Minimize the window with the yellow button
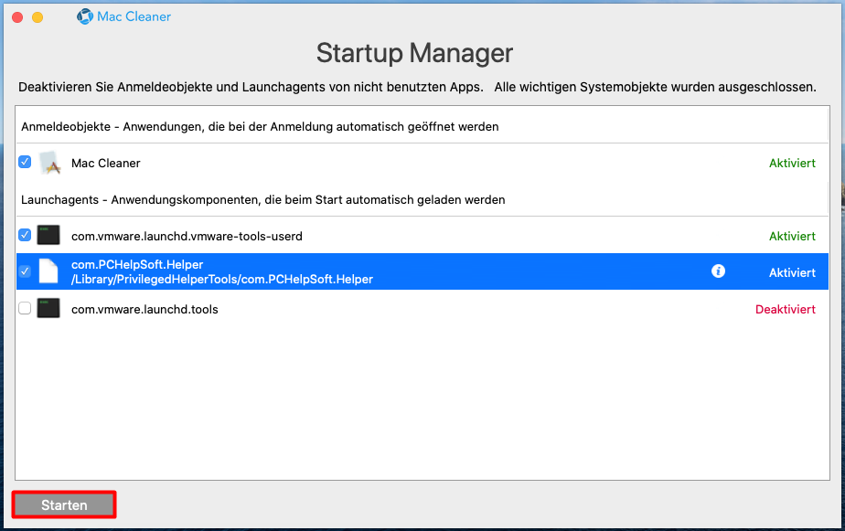Image resolution: width=845 pixels, height=531 pixels. point(37,17)
